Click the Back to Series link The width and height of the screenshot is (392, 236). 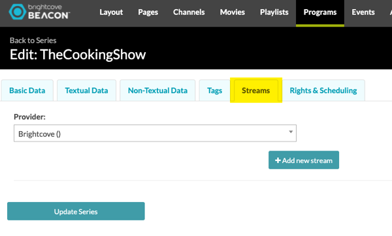point(33,40)
